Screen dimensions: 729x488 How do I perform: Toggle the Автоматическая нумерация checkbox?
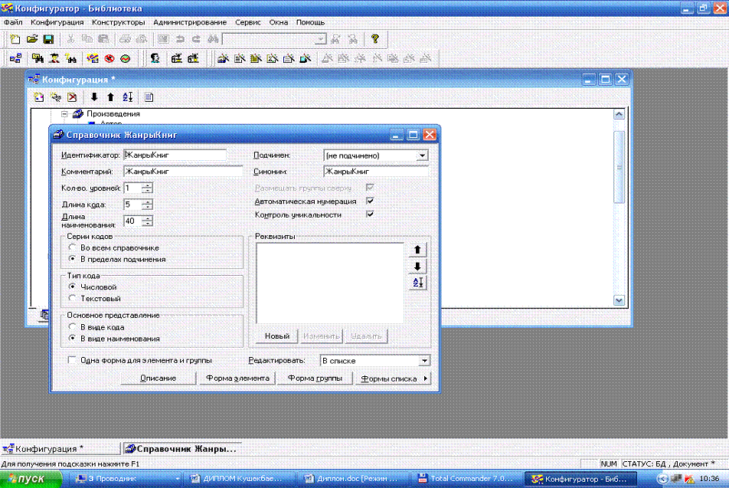click(x=371, y=201)
